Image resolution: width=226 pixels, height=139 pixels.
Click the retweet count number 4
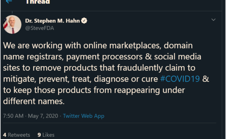(5, 135)
